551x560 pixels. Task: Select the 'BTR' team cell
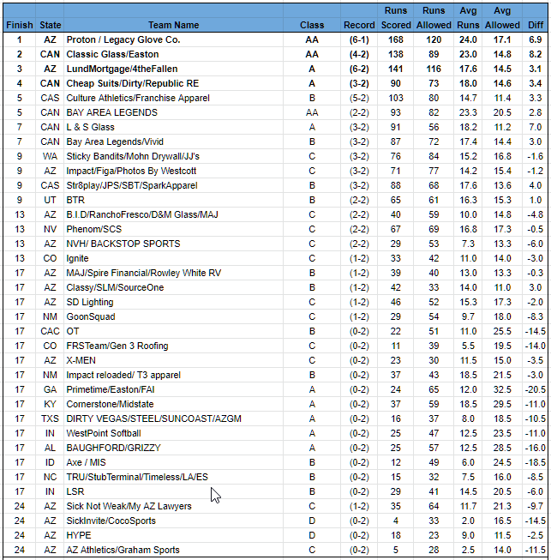coord(173,200)
